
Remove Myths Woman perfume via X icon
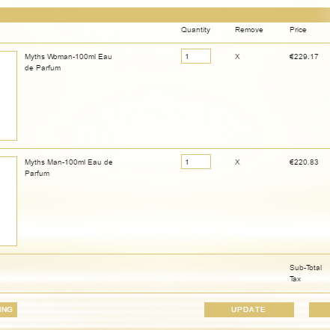pyautogui.click(x=237, y=57)
